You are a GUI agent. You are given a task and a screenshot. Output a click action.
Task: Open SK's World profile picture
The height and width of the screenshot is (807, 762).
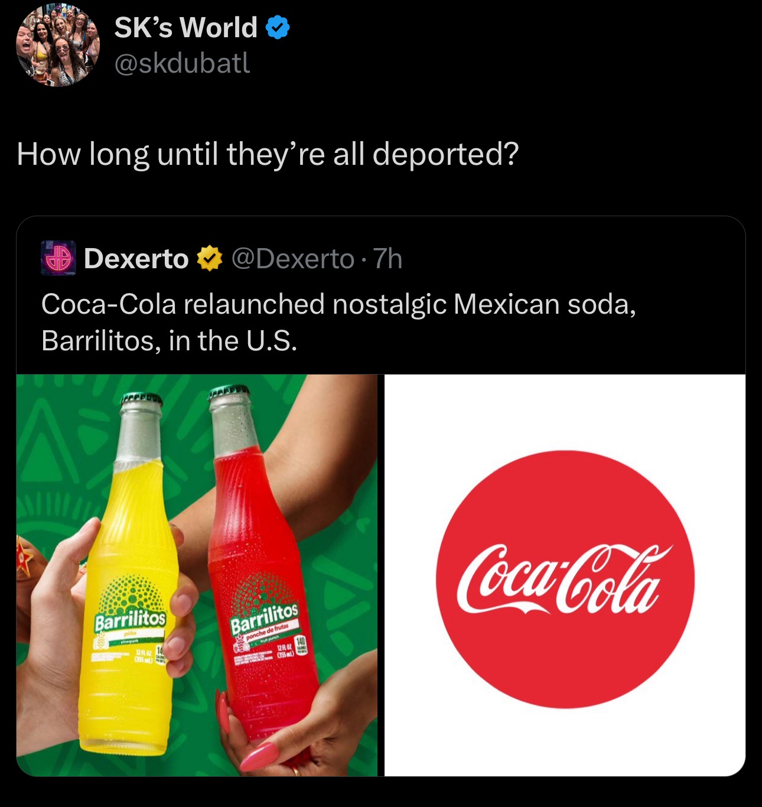(57, 45)
